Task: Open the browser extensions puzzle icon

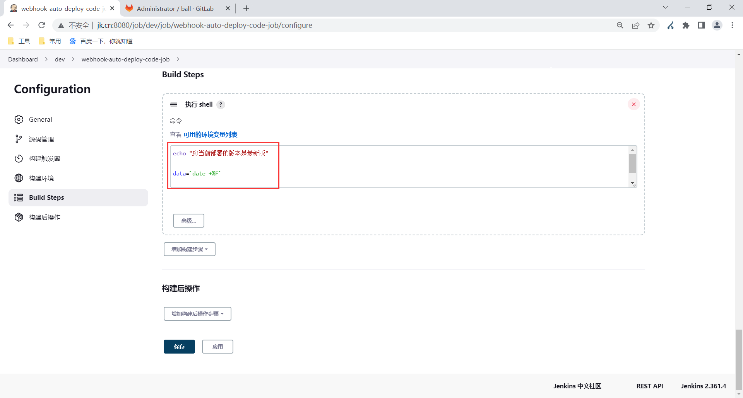Action: pyautogui.click(x=686, y=25)
